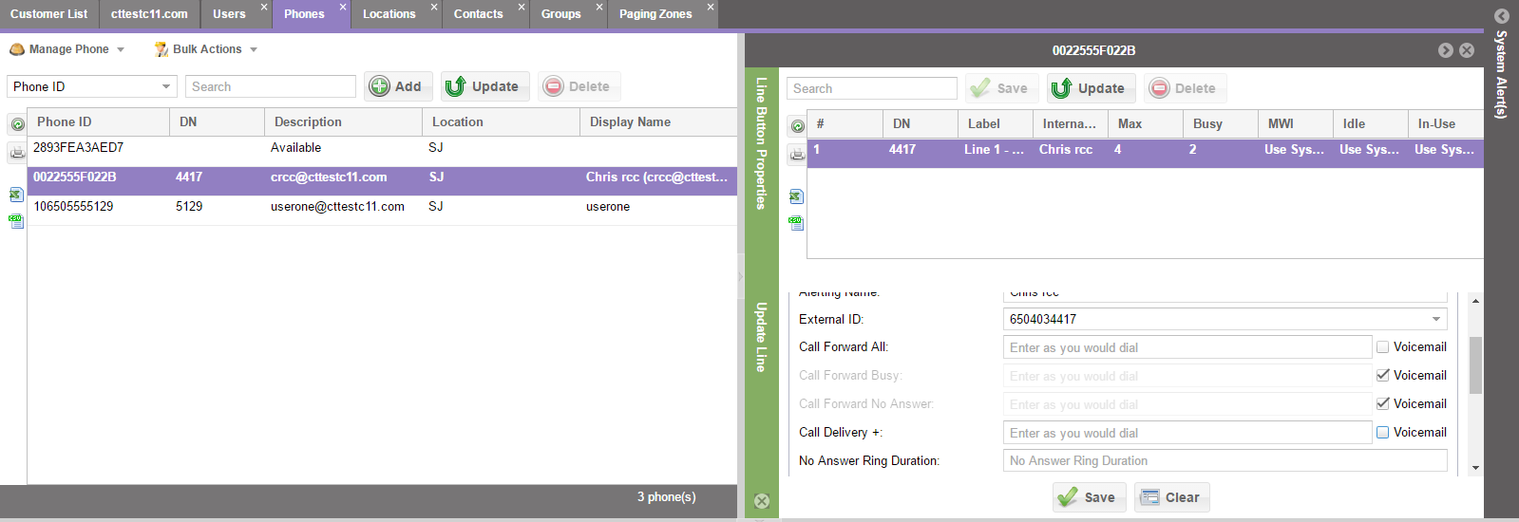Export the phone list to CSV
The width and height of the screenshot is (1519, 522).
click(x=16, y=221)
